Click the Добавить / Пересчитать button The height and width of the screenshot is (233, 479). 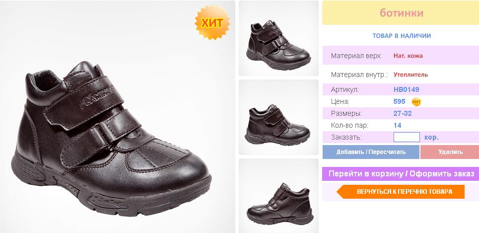(x=371, y=152)
